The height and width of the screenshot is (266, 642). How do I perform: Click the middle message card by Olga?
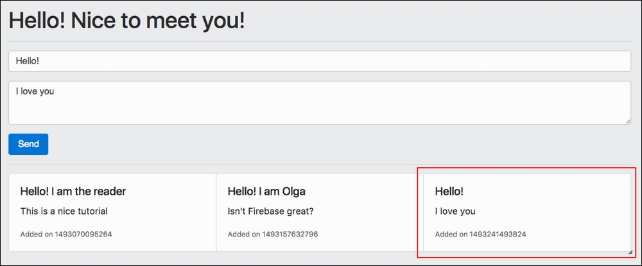pyautogui.click(x=320, y=213)
